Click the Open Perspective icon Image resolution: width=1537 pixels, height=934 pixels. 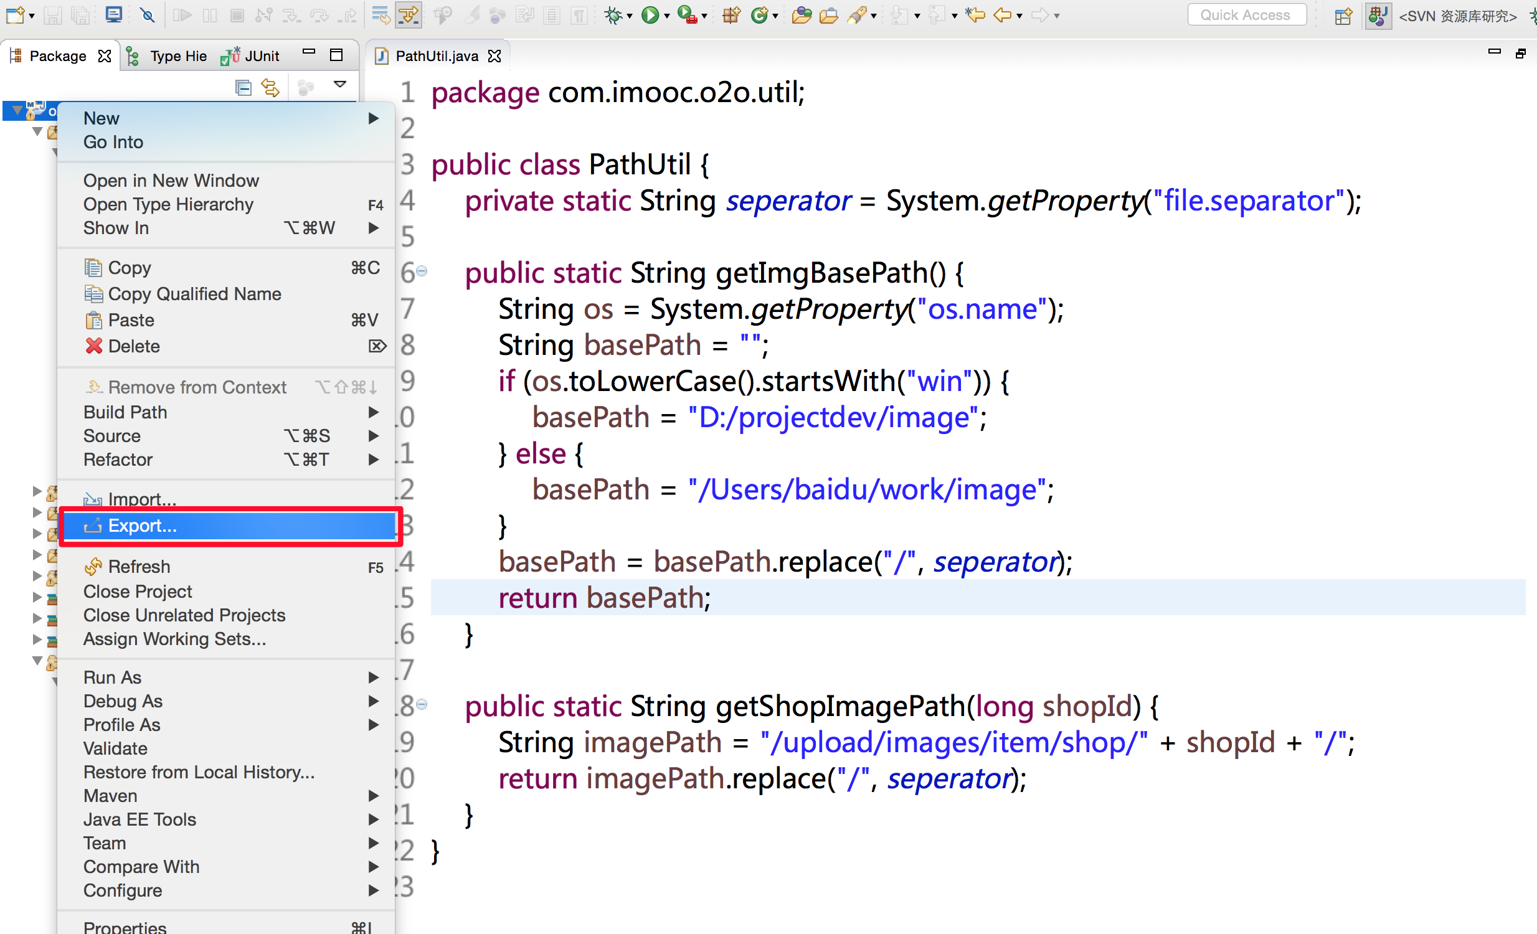coord(1343,16)
